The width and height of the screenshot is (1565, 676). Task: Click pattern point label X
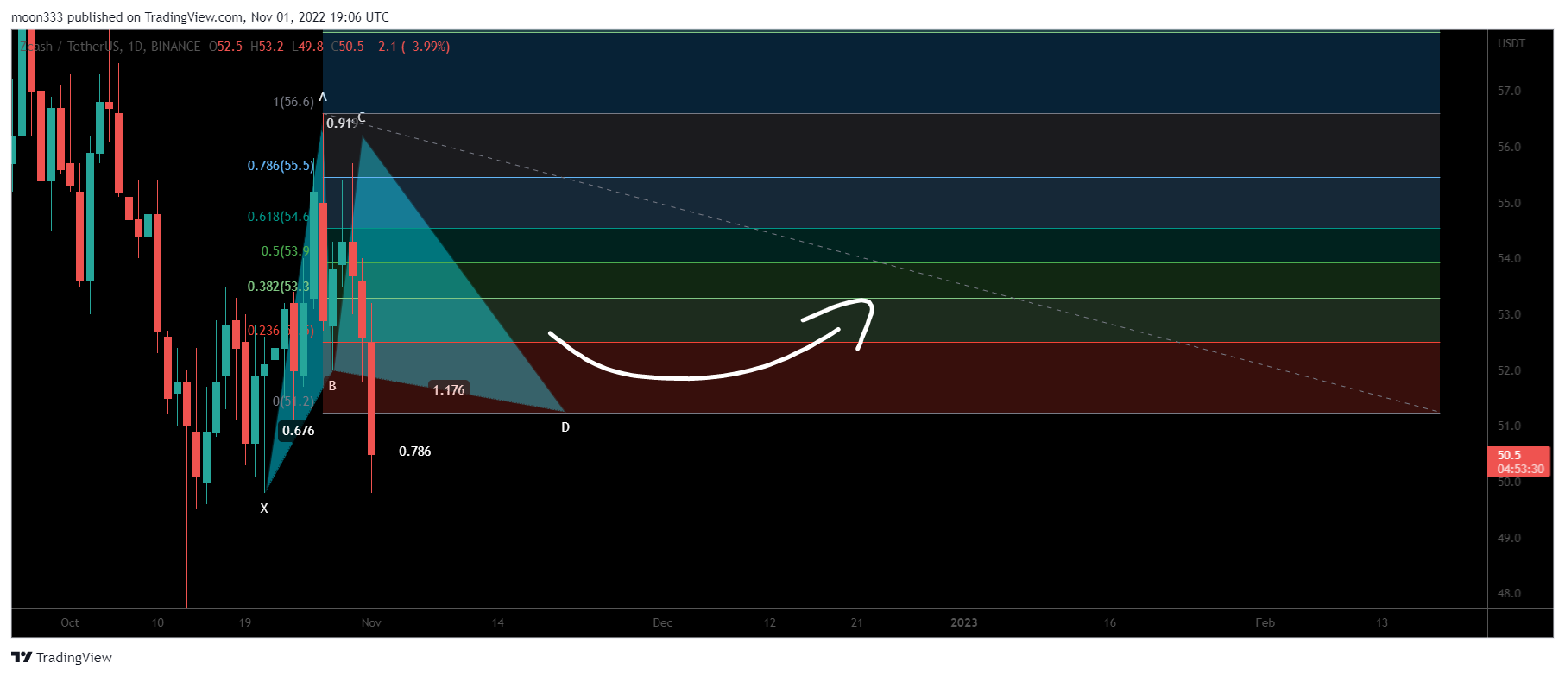[264, 509]
